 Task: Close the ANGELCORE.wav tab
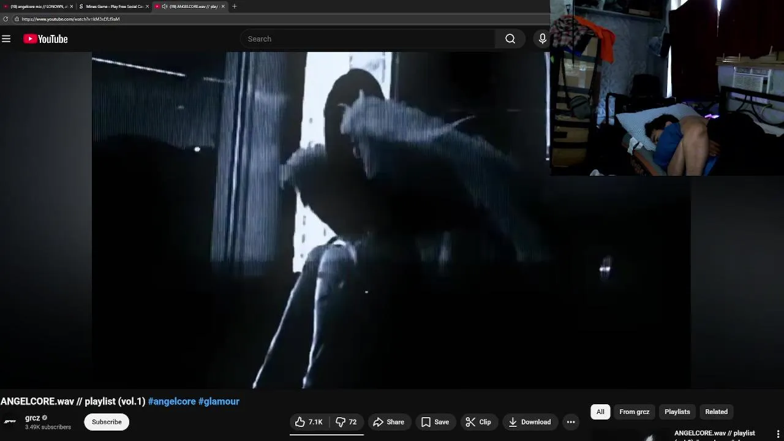(223, 6)
